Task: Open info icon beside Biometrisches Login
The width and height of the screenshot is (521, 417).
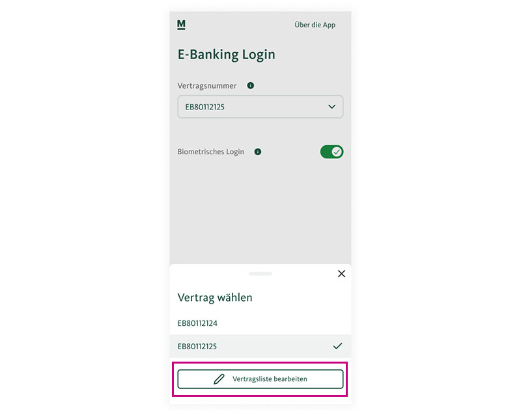Action: 258,152
